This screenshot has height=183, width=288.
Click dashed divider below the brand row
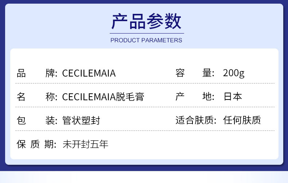point(145,83)
